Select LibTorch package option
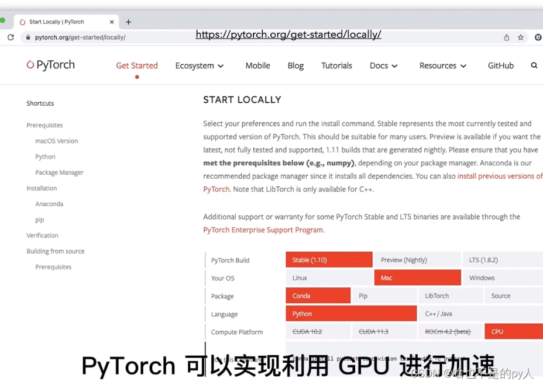The width and height of the screenshot is (543, 385). click(451, 296)
